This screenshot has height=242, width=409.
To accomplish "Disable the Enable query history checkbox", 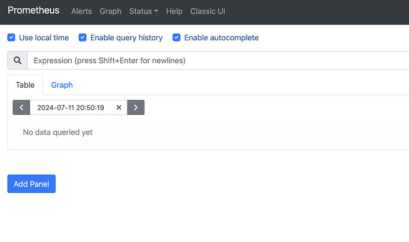I will tap(82, 37).
